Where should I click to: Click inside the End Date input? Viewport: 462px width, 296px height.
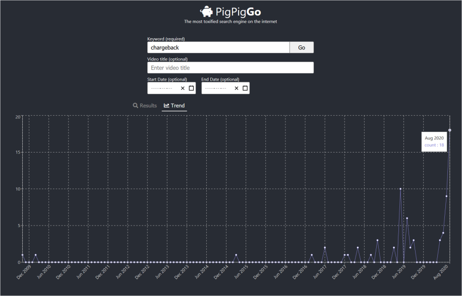[225, 88]
